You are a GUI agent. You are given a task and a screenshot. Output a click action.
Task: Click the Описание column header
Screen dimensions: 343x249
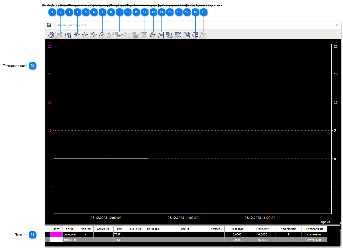click(103, 229)
